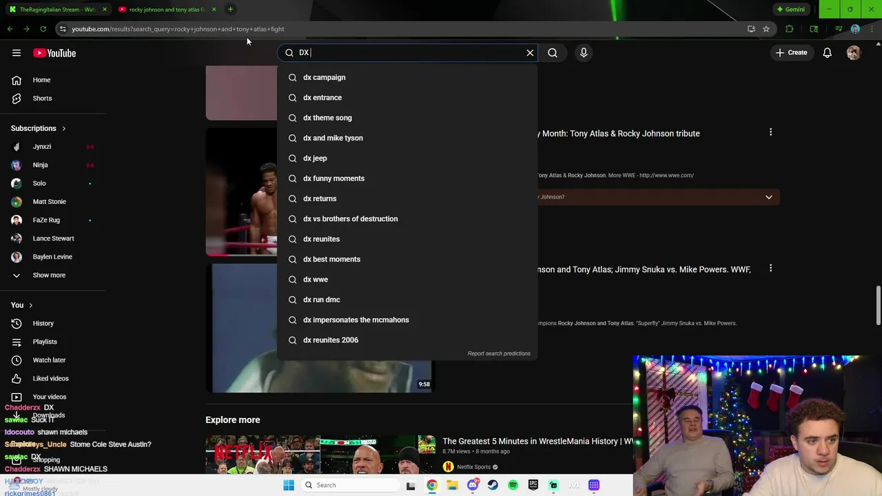Open Spotify from the taskbar
Image resolution: width=882 pixels, height=496 pixels.
513,485
